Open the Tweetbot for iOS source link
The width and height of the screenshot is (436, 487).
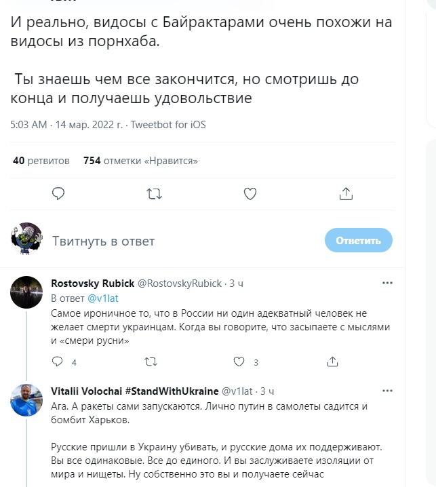pyautogui.click(x=168, y=125)
